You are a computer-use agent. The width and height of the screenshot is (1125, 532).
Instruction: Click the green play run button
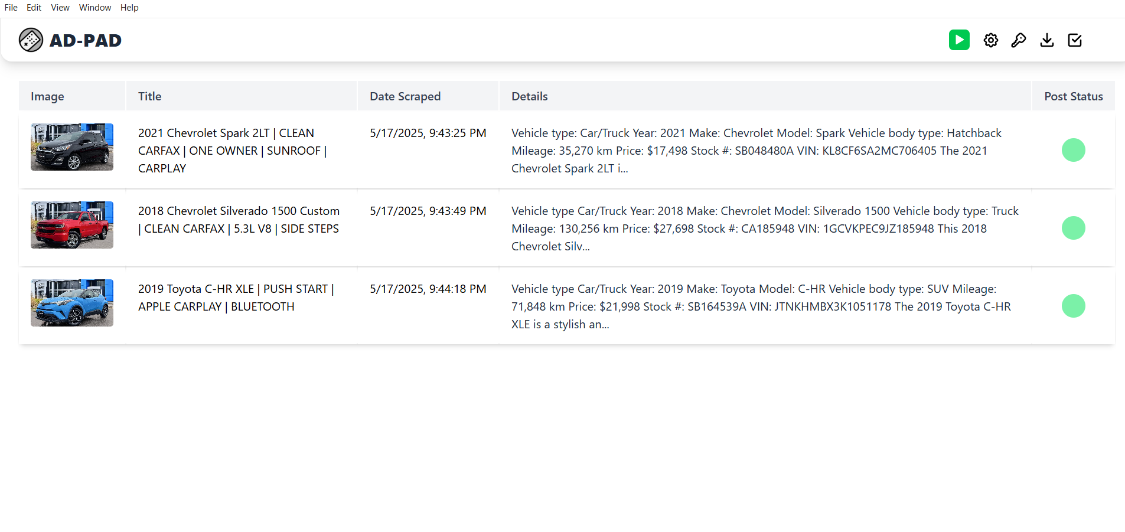pyautogui.click(x=959, y=40)
